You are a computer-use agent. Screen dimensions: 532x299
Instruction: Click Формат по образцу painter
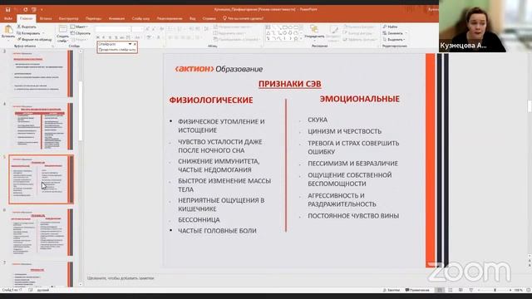click(34, 39)
